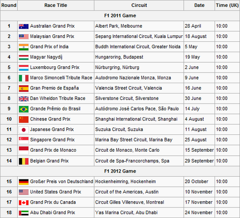Screen dimensions: 240x218
Task: Click the Abu Dhabi Grand Prix title
Action: 53,213
